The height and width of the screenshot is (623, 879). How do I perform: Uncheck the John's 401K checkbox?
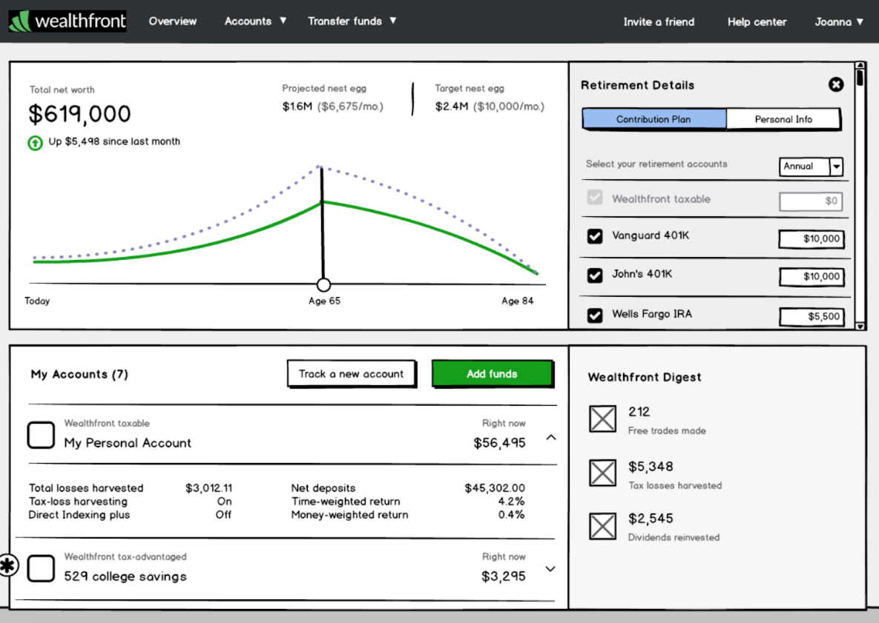click(595, 275)
